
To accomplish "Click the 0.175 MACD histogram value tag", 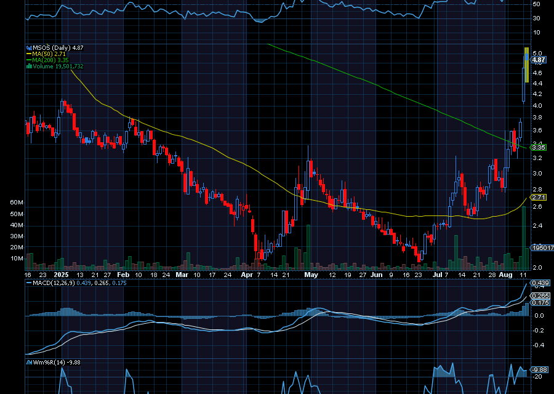I will coord(540,302).
